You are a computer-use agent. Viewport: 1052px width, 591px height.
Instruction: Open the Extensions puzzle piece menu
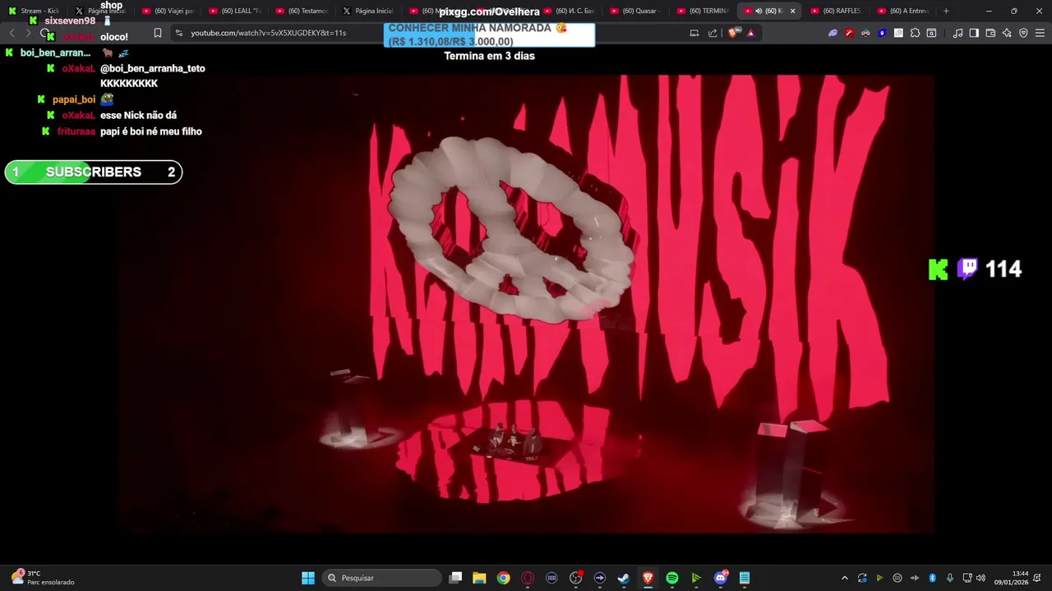(915, 33)
